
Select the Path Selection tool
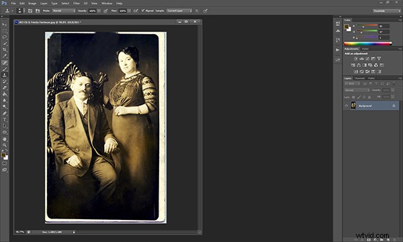[x=5, y=126]
